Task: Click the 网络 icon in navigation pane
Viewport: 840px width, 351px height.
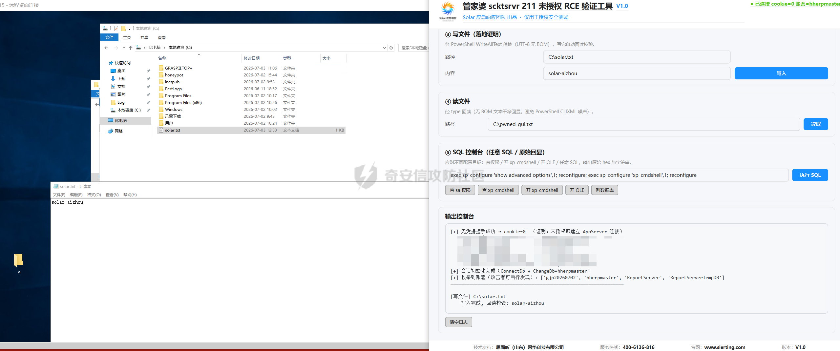Action: (x=111, y=131)
